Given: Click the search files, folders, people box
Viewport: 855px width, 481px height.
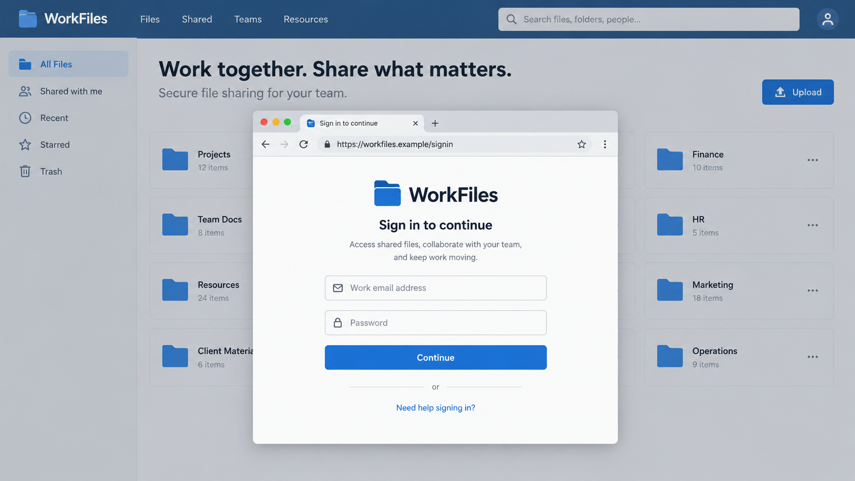Looking at the screenshot, I should (649, 19).
